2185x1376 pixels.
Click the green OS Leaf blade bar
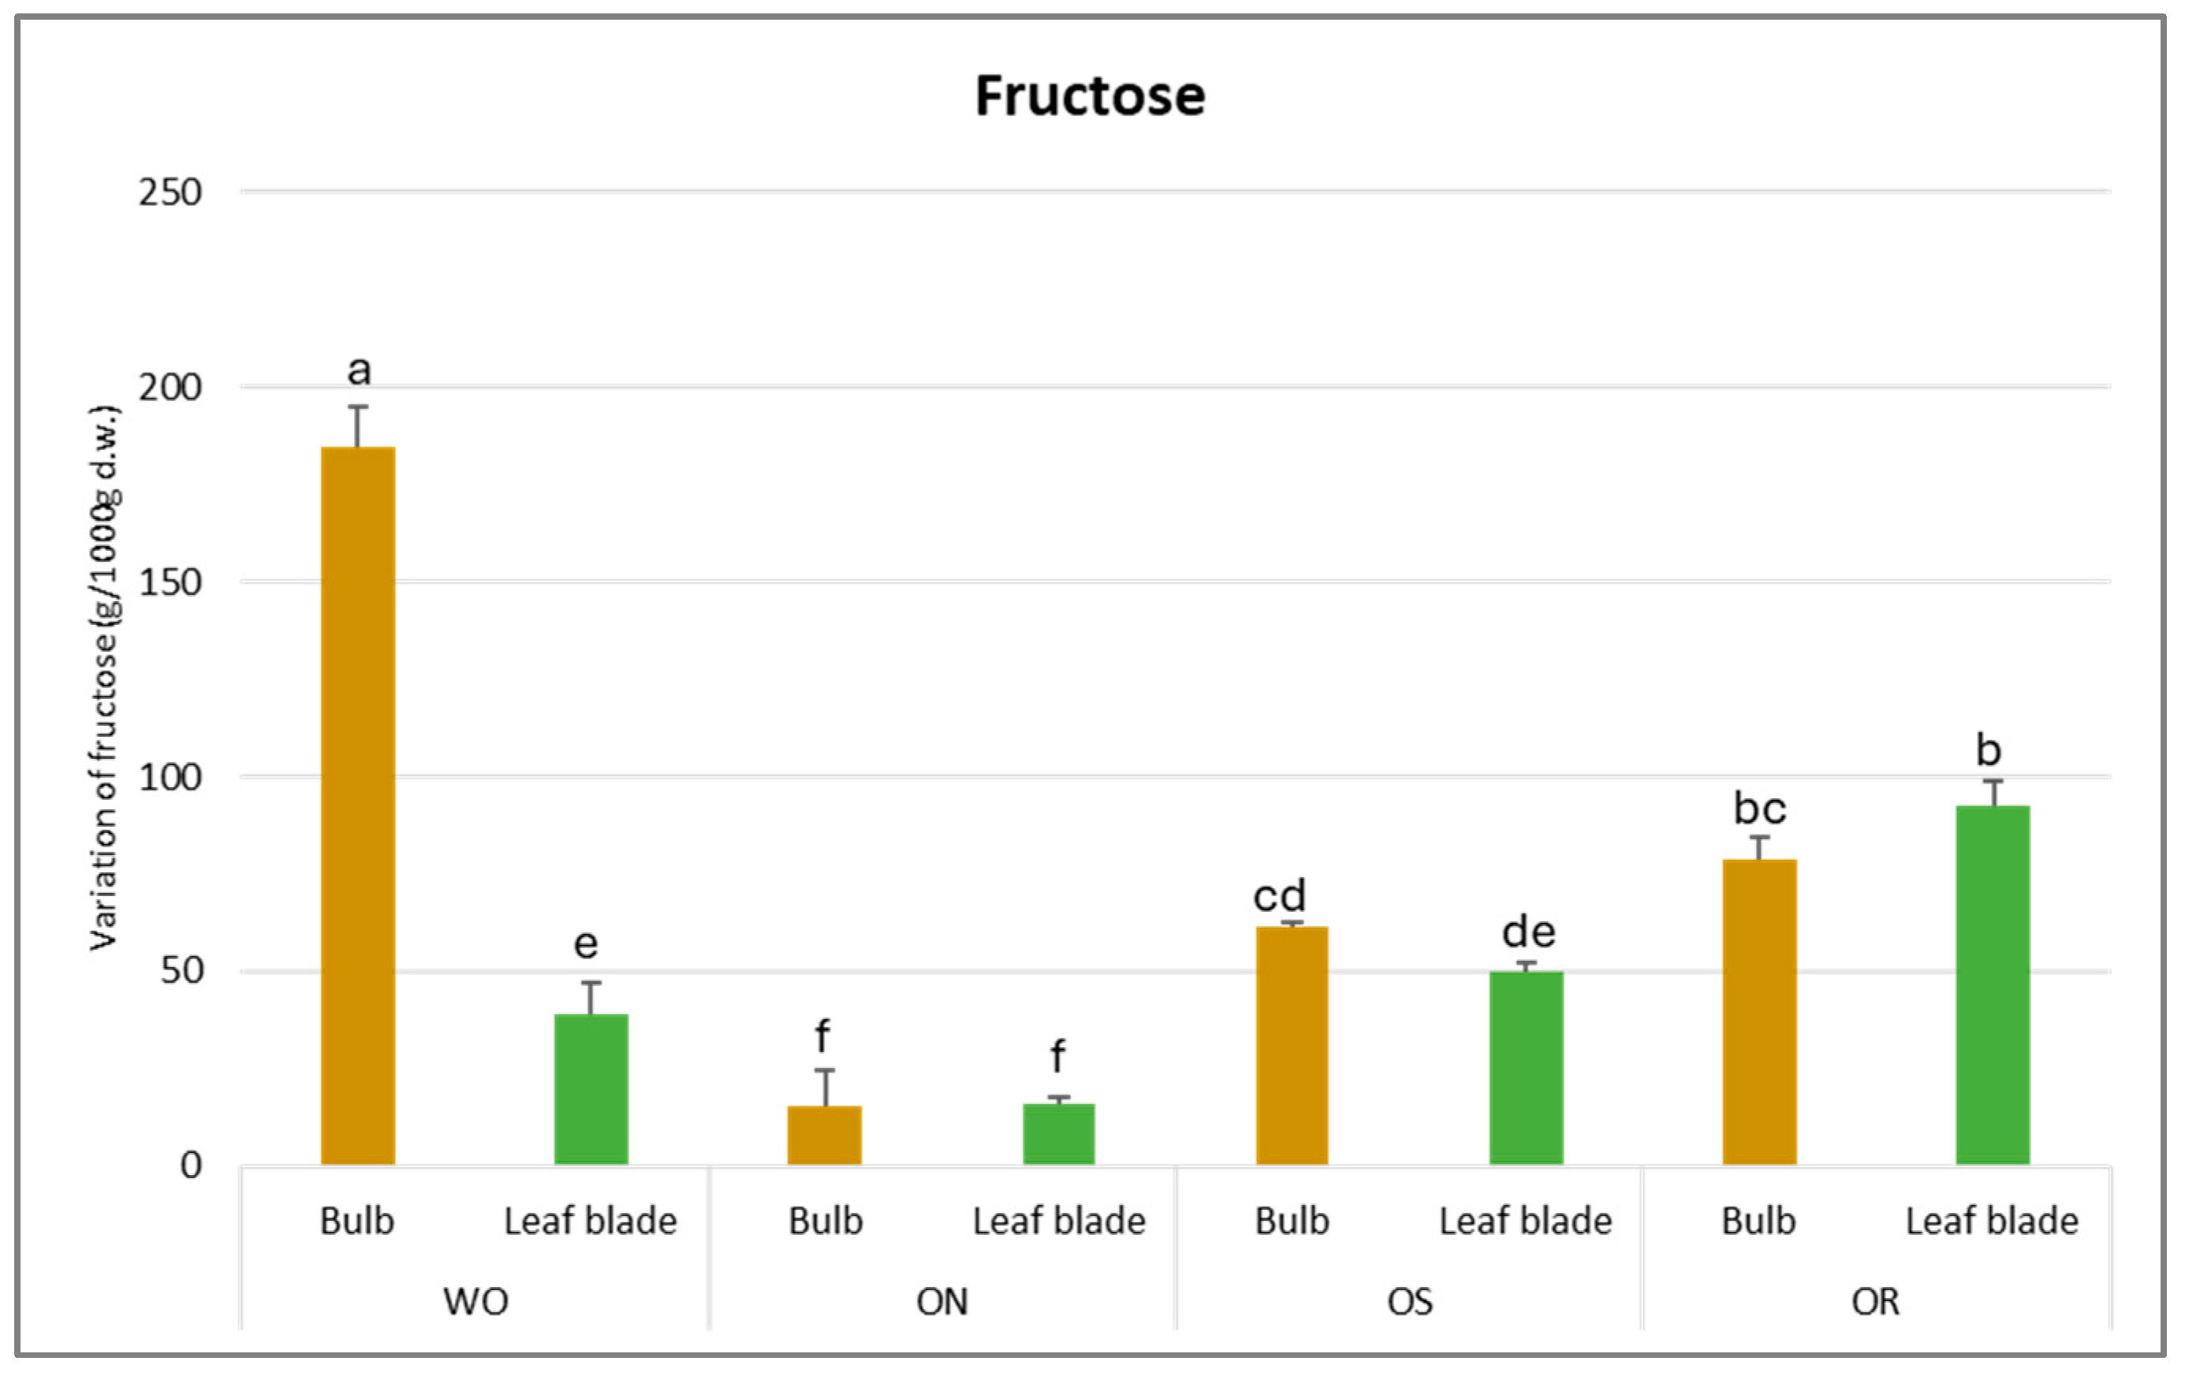coord(1525,1067)
